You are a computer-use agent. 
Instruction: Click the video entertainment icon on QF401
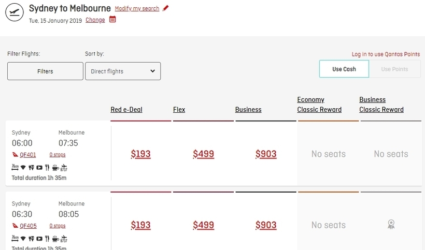tap(39, 168)
